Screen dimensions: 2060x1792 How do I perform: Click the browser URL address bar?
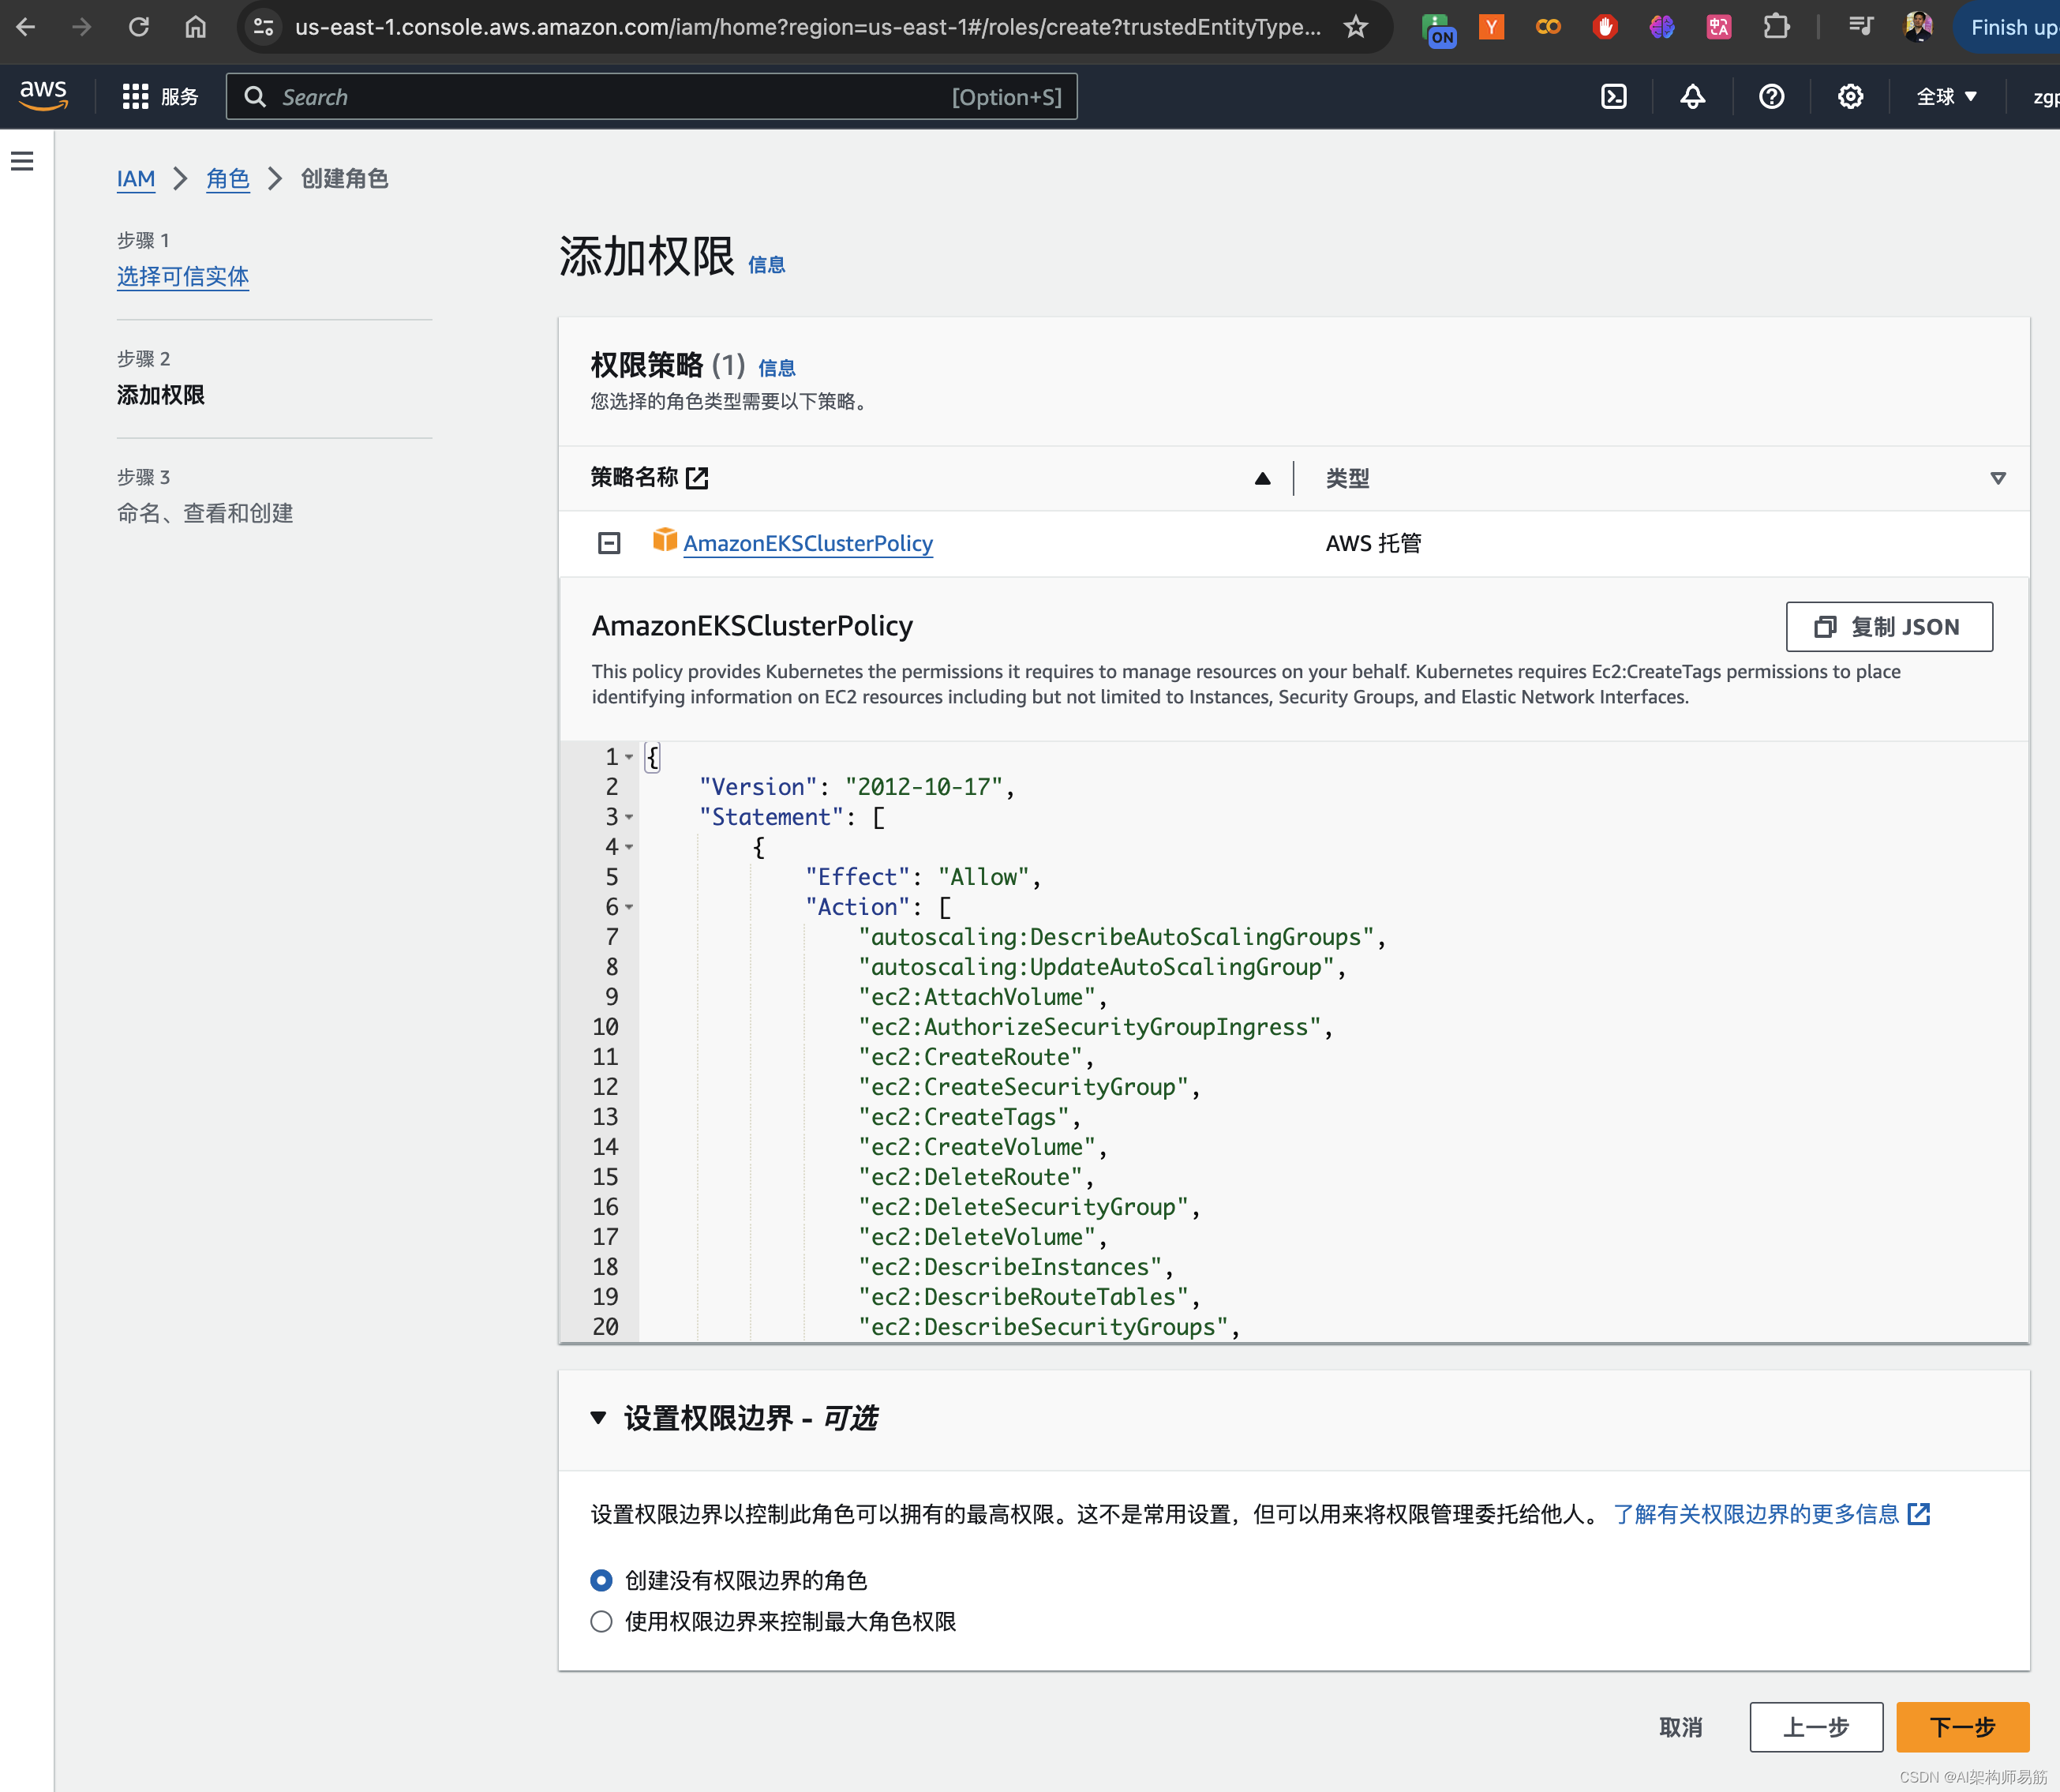coord(808,27)
